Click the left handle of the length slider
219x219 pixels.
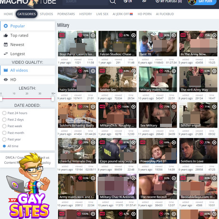[1, 99]
